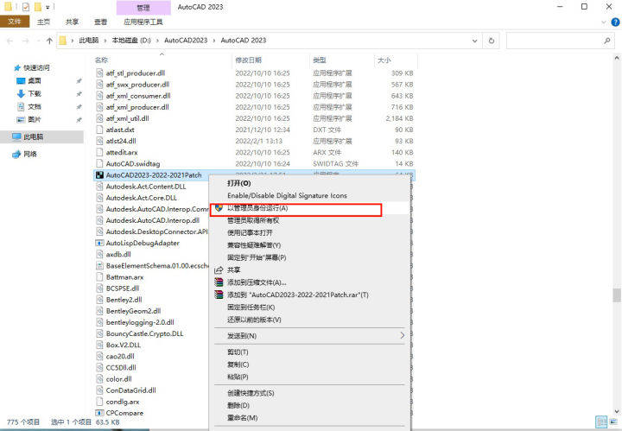This screenshot has height=431, width=622.
Task: Click 此电脑 in the address breadcrumb
Action: tap(88, 41)
